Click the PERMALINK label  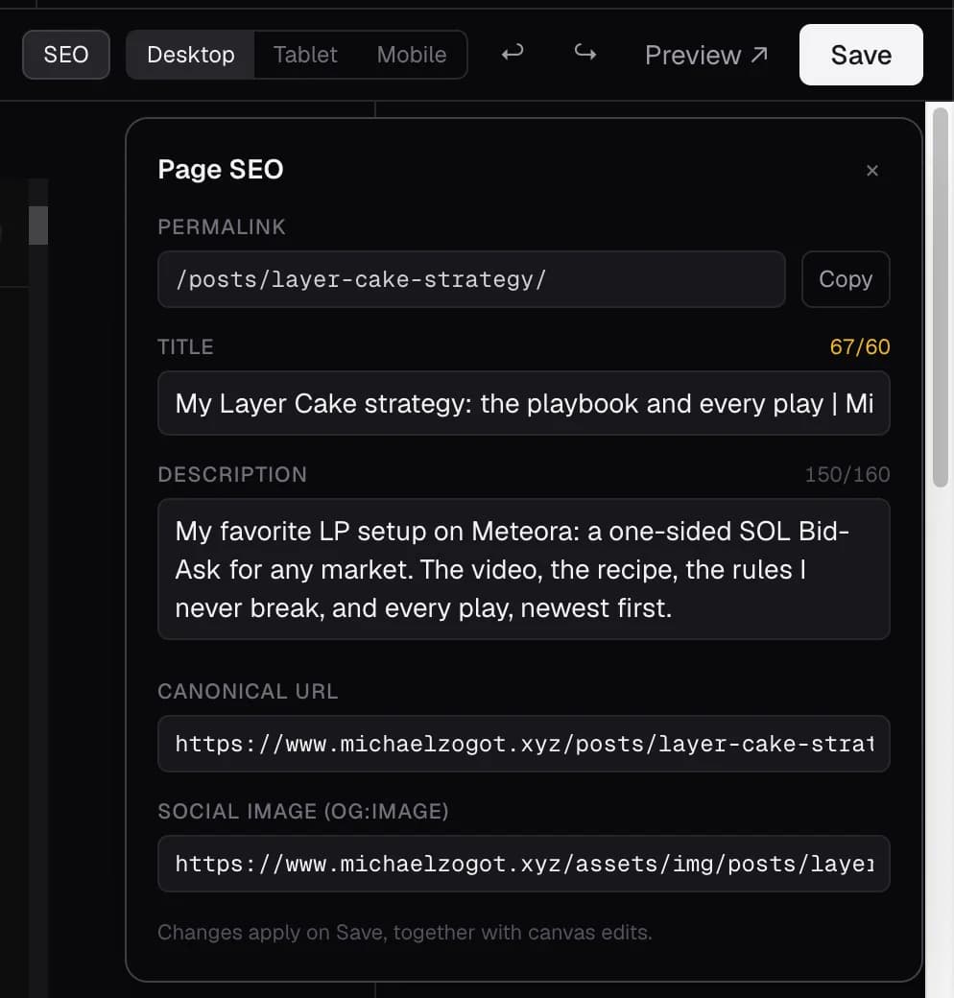222,227
